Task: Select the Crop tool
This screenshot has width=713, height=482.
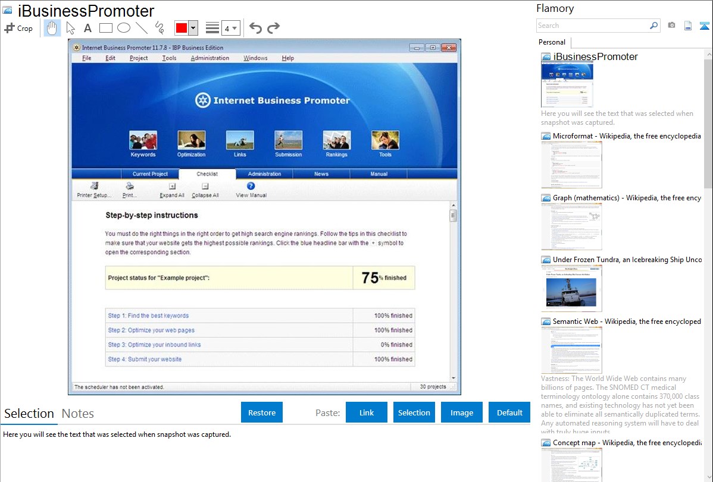Action: (x=18, y=28)
